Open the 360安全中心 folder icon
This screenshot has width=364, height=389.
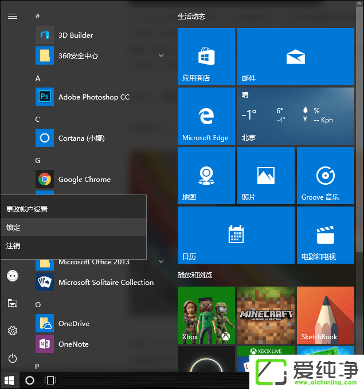pyautogui.click(x=45, y=55)
